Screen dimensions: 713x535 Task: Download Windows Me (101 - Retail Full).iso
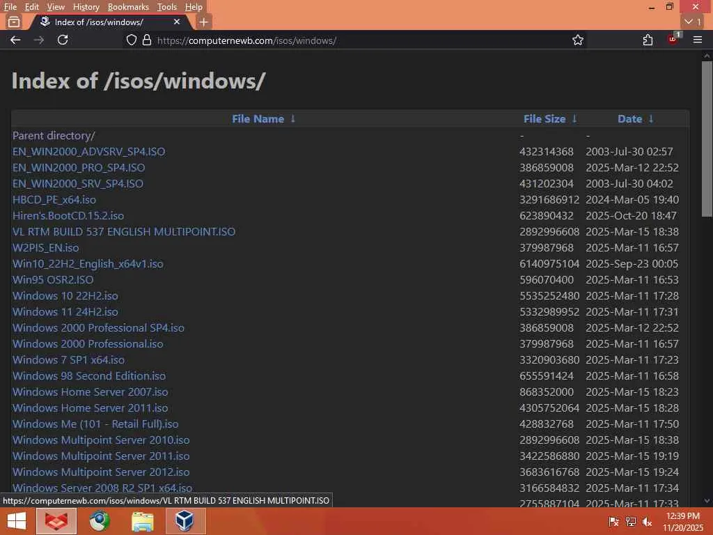pos(95,424)
